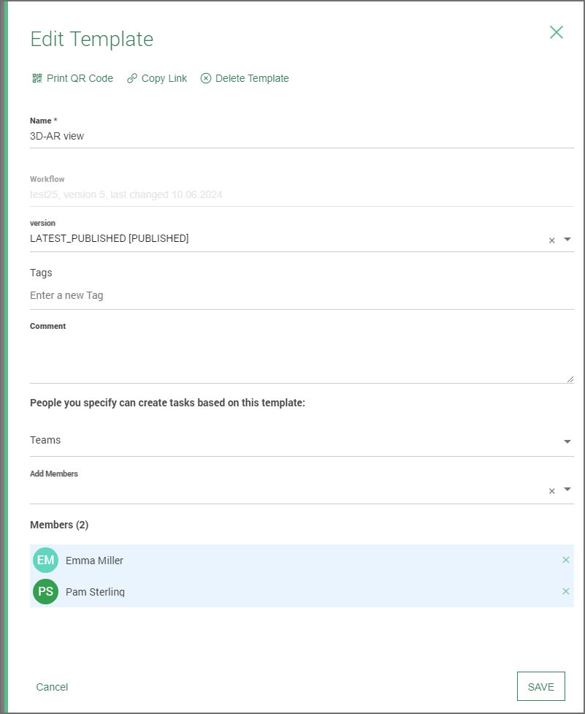Click the Cancel link
Screen dimensions: 585x714
tap(52, 687)
